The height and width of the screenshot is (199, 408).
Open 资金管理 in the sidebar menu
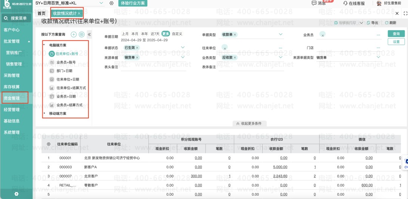(x=12, y=98)
